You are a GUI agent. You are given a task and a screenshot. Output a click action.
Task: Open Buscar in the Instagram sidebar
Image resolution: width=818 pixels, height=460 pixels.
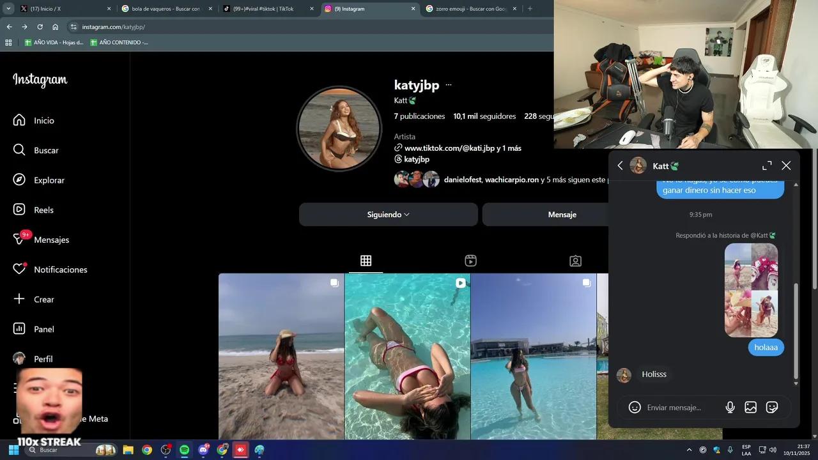(36, 150)
